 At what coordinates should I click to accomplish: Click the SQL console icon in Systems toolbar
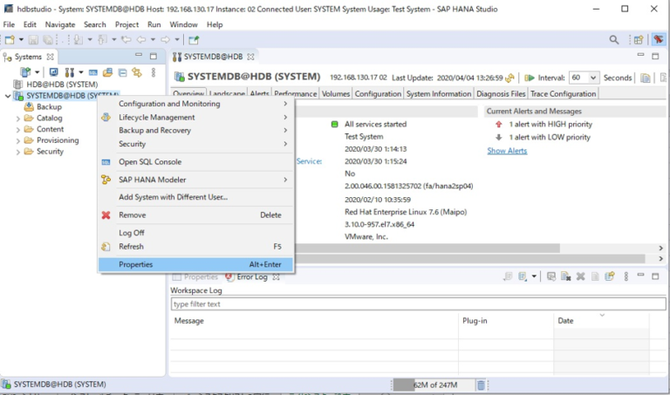tap(93, 72)
